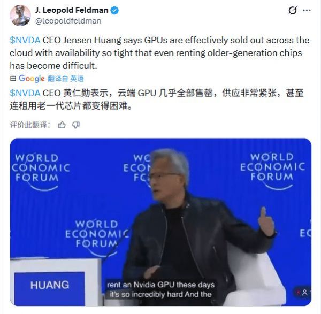Open the $NVDA cashtag in the Chinese translation
Image resolution: width=321 pixels, height=314 pixels.
[25, 93]
